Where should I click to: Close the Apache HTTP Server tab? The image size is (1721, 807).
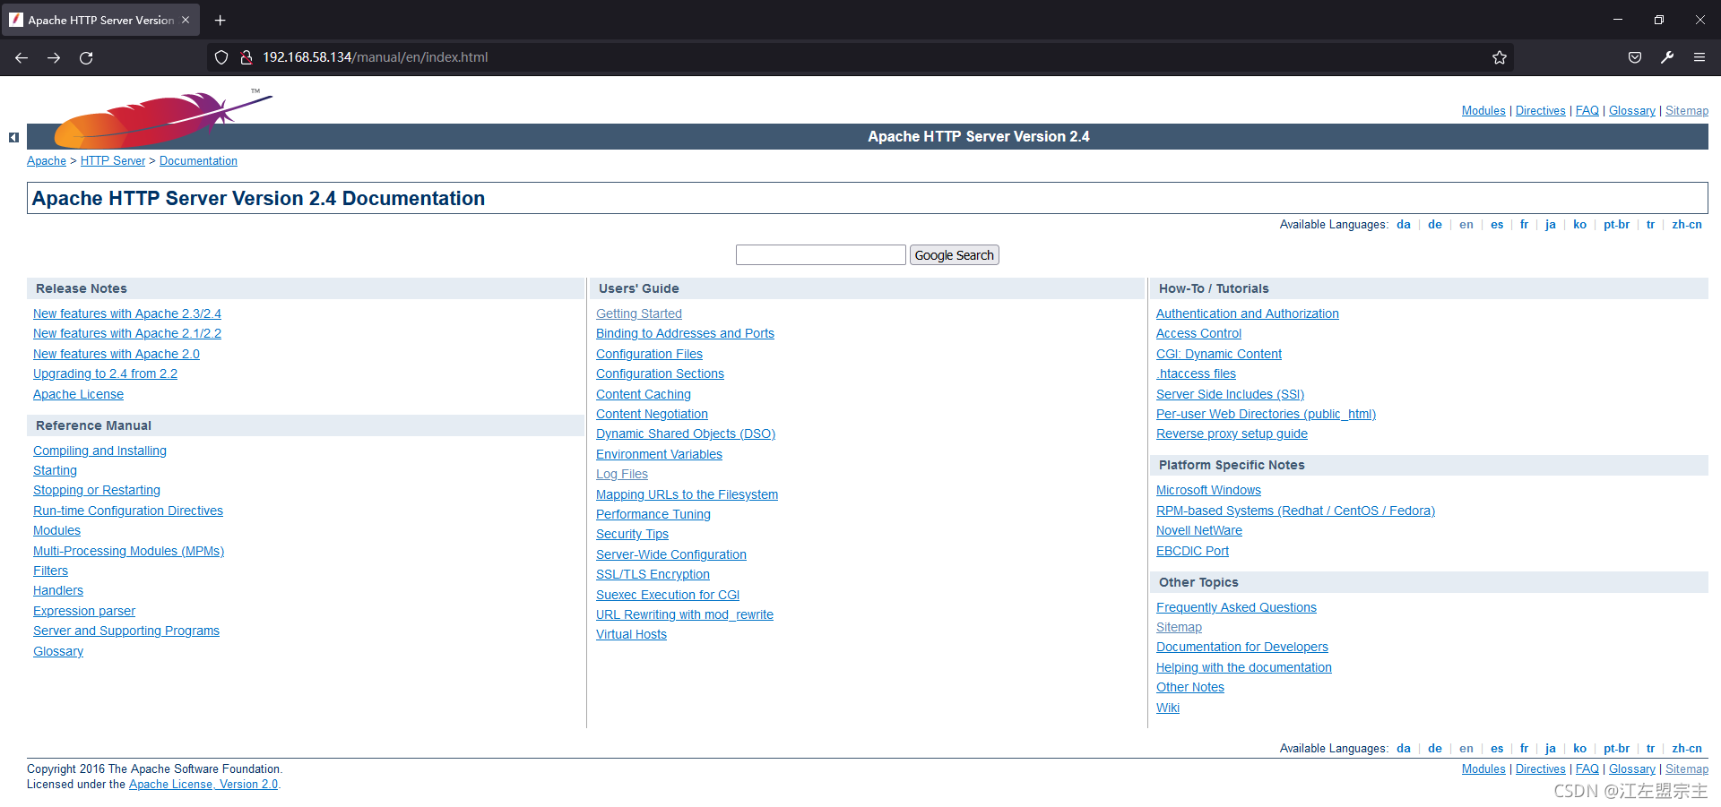tap(186, 20)
